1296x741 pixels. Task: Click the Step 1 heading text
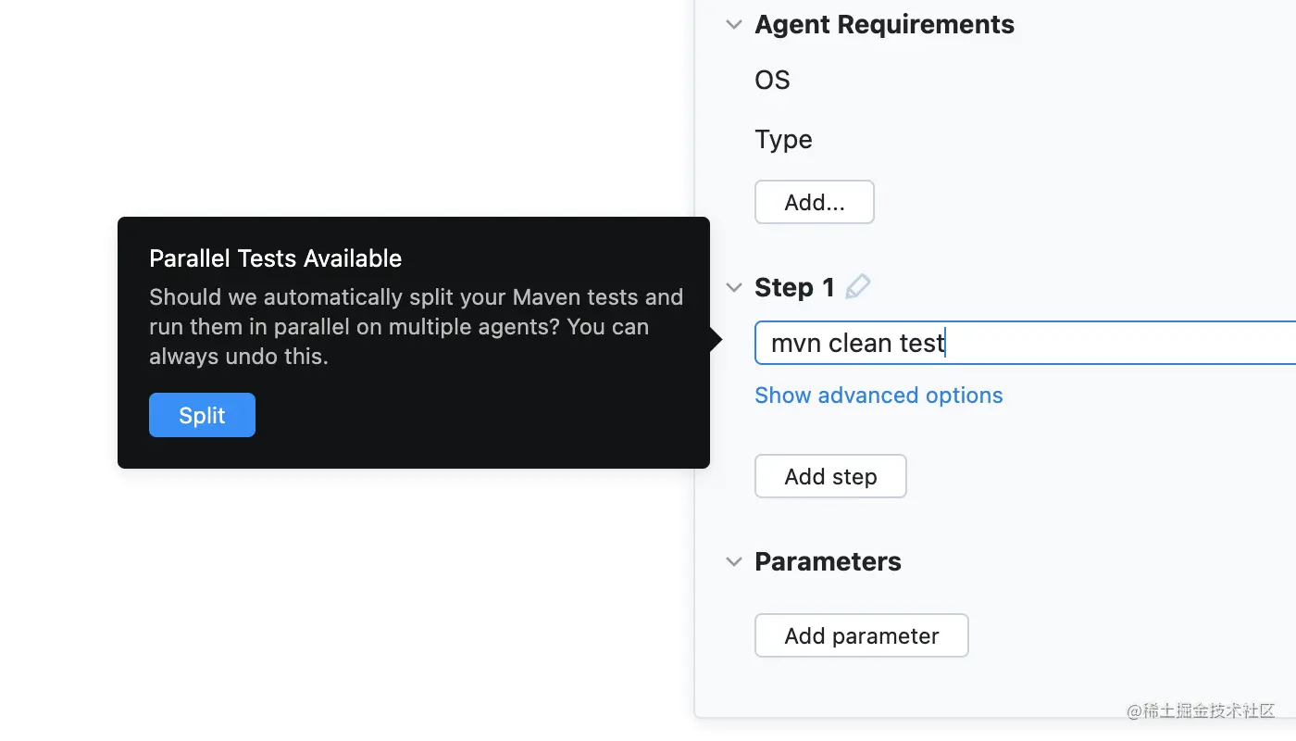click(x=794, y=288)
